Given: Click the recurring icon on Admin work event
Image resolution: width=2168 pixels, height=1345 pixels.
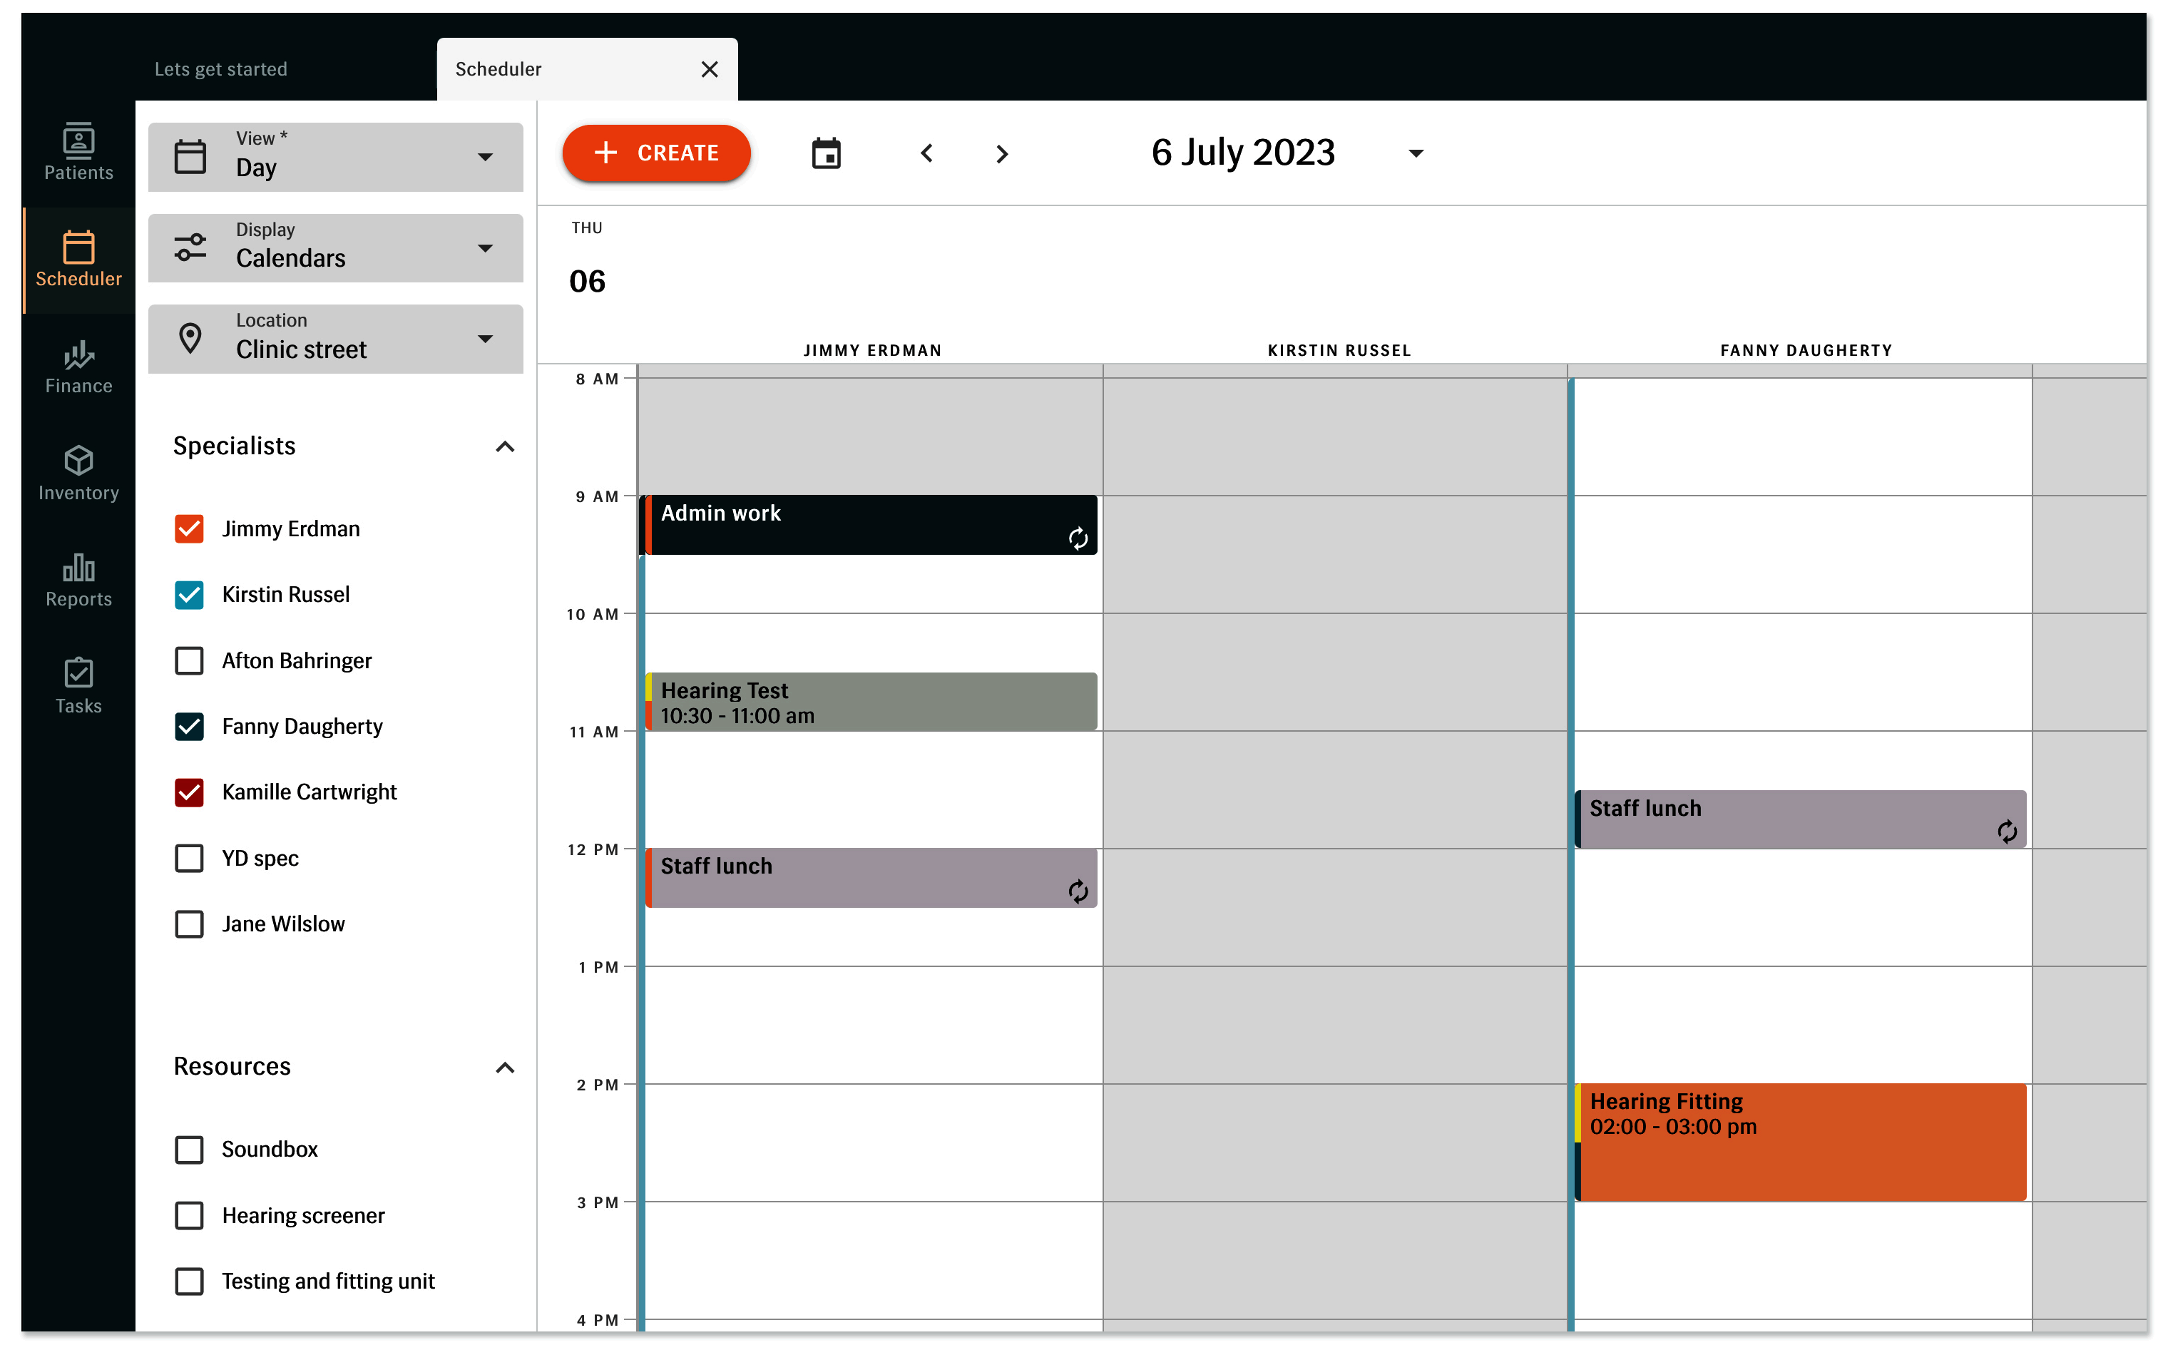Looking at the screenshot, I should coord(1078,538).
